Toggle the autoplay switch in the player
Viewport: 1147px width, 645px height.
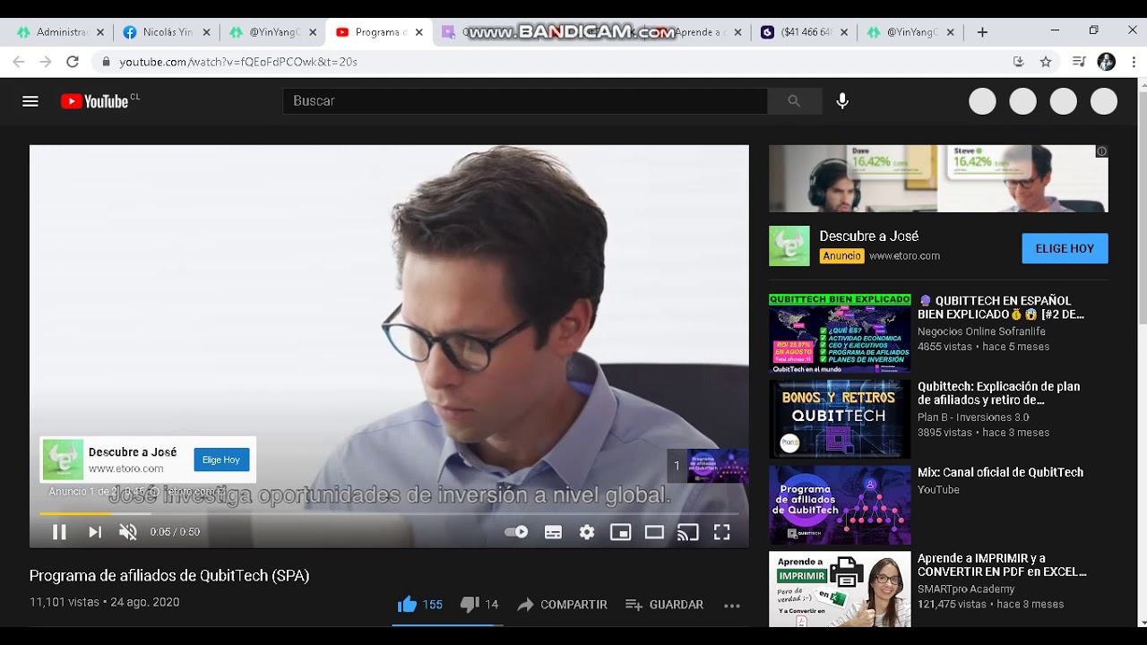click(x=516, y=532)
